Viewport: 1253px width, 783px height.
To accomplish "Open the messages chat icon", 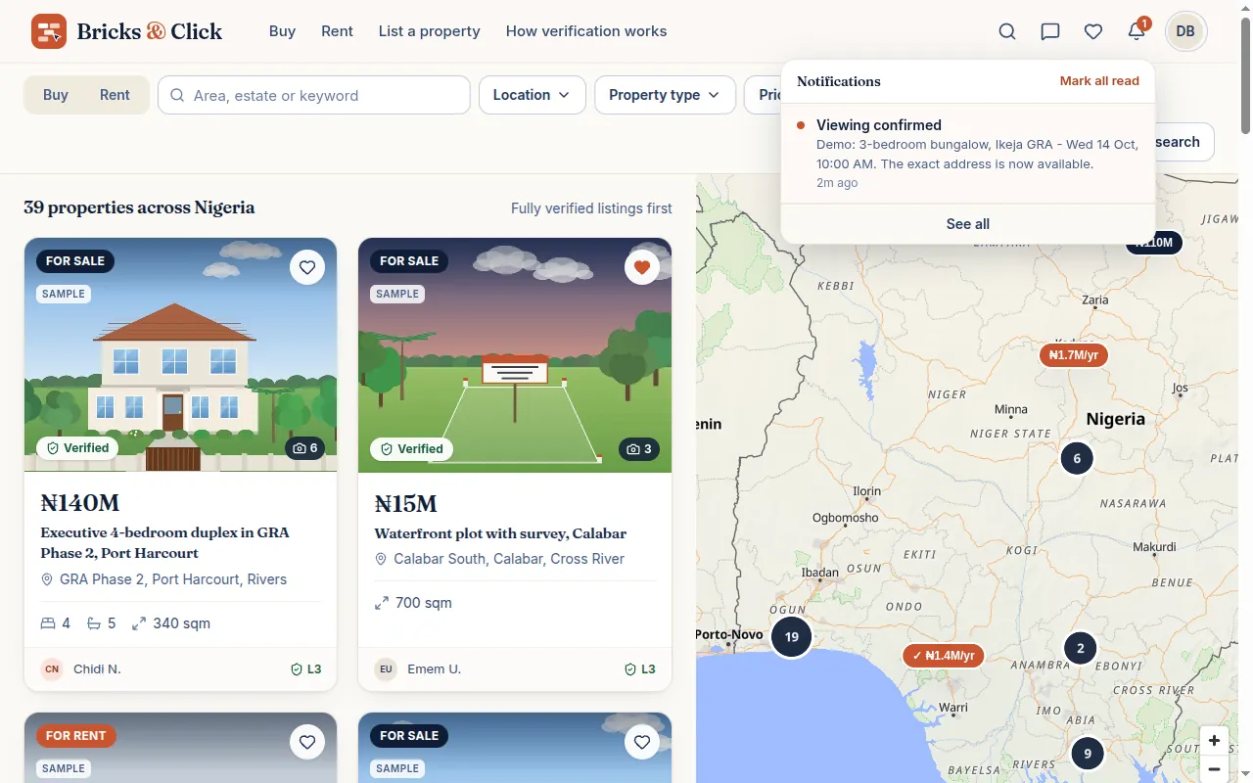I will (x=1050, y=31).
